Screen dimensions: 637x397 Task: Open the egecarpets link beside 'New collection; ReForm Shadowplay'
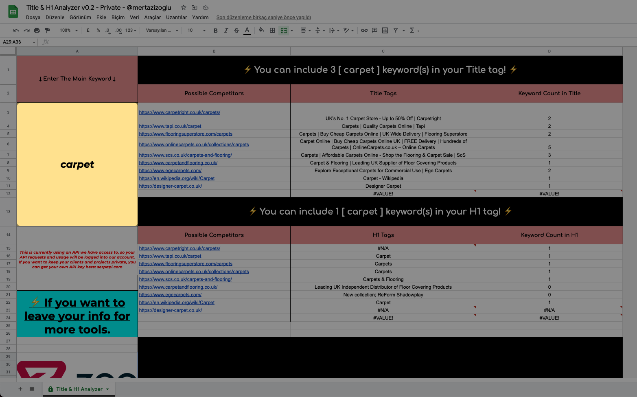coord(170,295)
